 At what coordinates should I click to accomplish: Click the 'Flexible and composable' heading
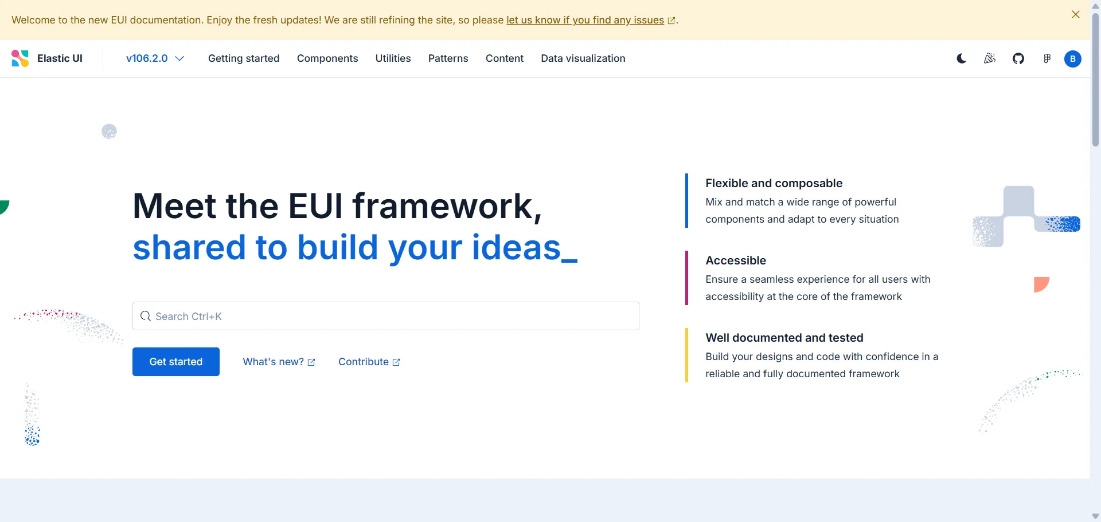774,183
